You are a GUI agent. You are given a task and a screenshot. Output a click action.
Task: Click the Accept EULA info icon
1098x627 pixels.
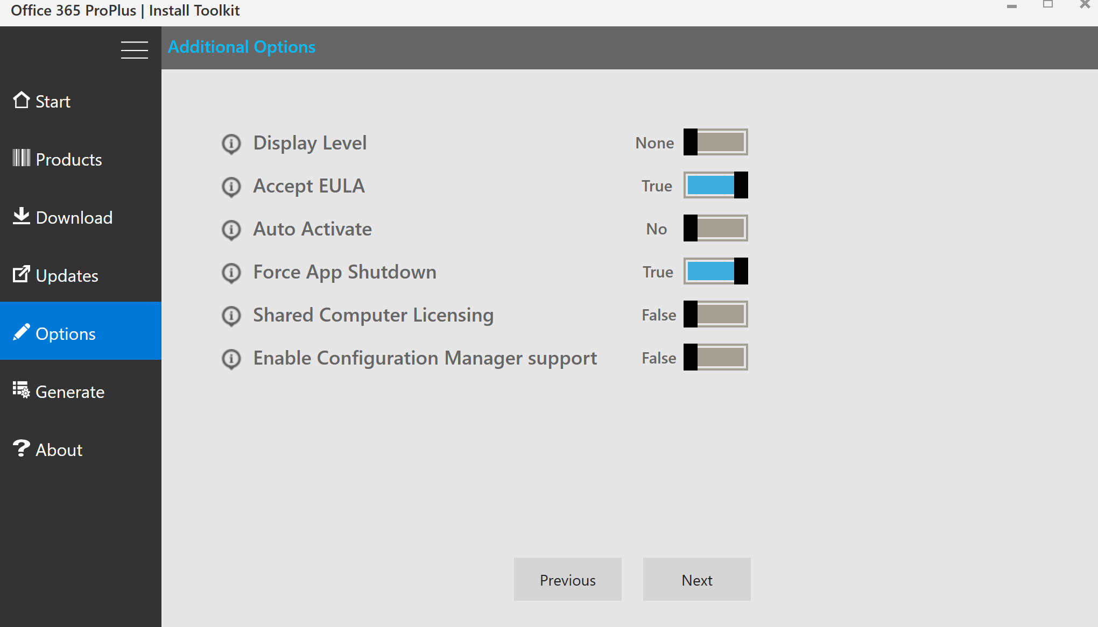pyautogui.click(x=231, y=187)
